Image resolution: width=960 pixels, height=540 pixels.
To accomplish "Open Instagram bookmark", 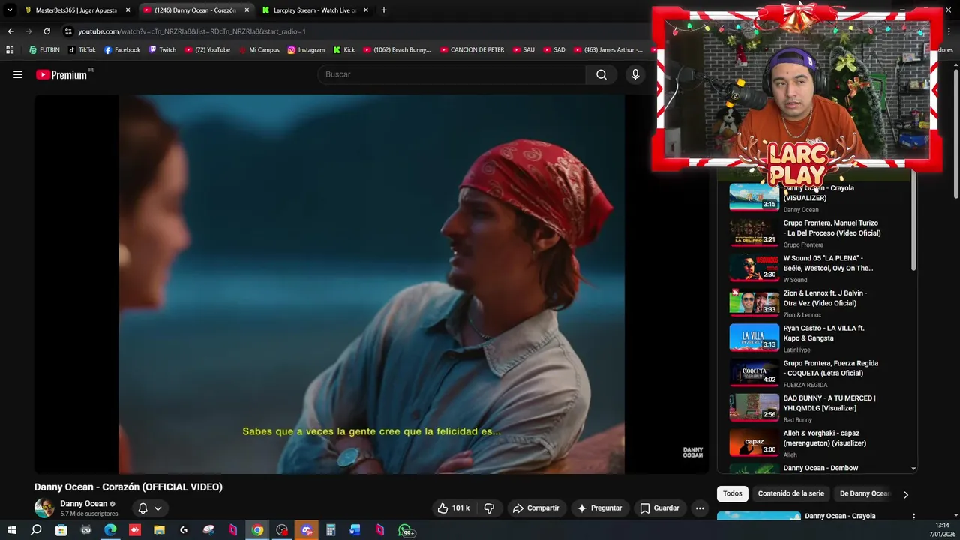I will pyautogui.click(x=306, y=50).
